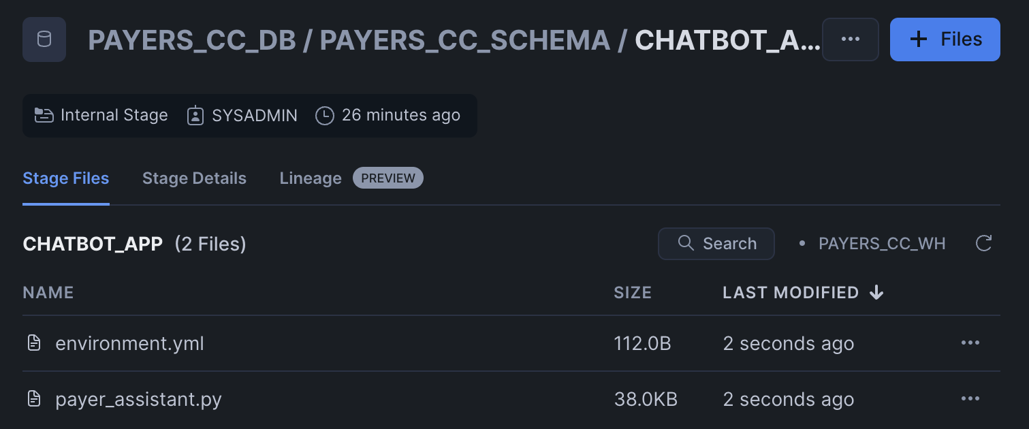Click the database stage icon at top-left
The image size is (1029, 429).
point(44,39)
